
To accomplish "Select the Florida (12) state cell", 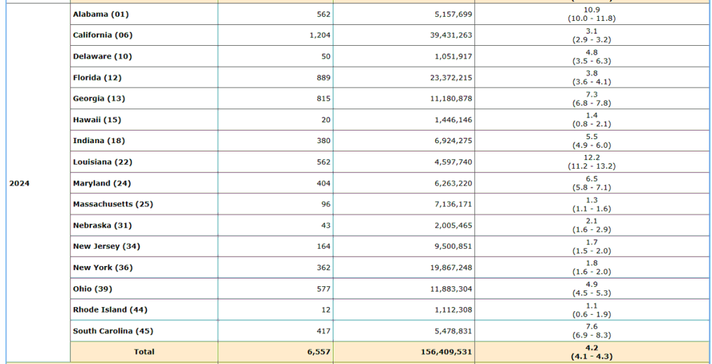I will 97,77.
